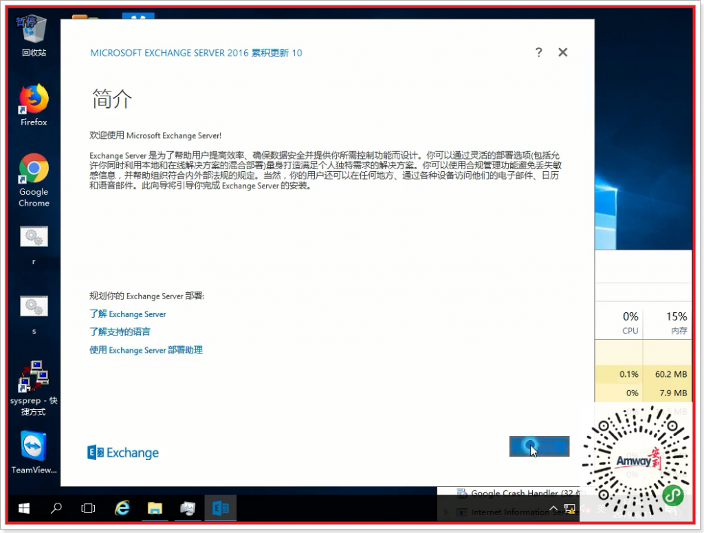Open Internet Explorer from the taskbar
The height and width of the screenshot is (533, 704).
[122, 508]
